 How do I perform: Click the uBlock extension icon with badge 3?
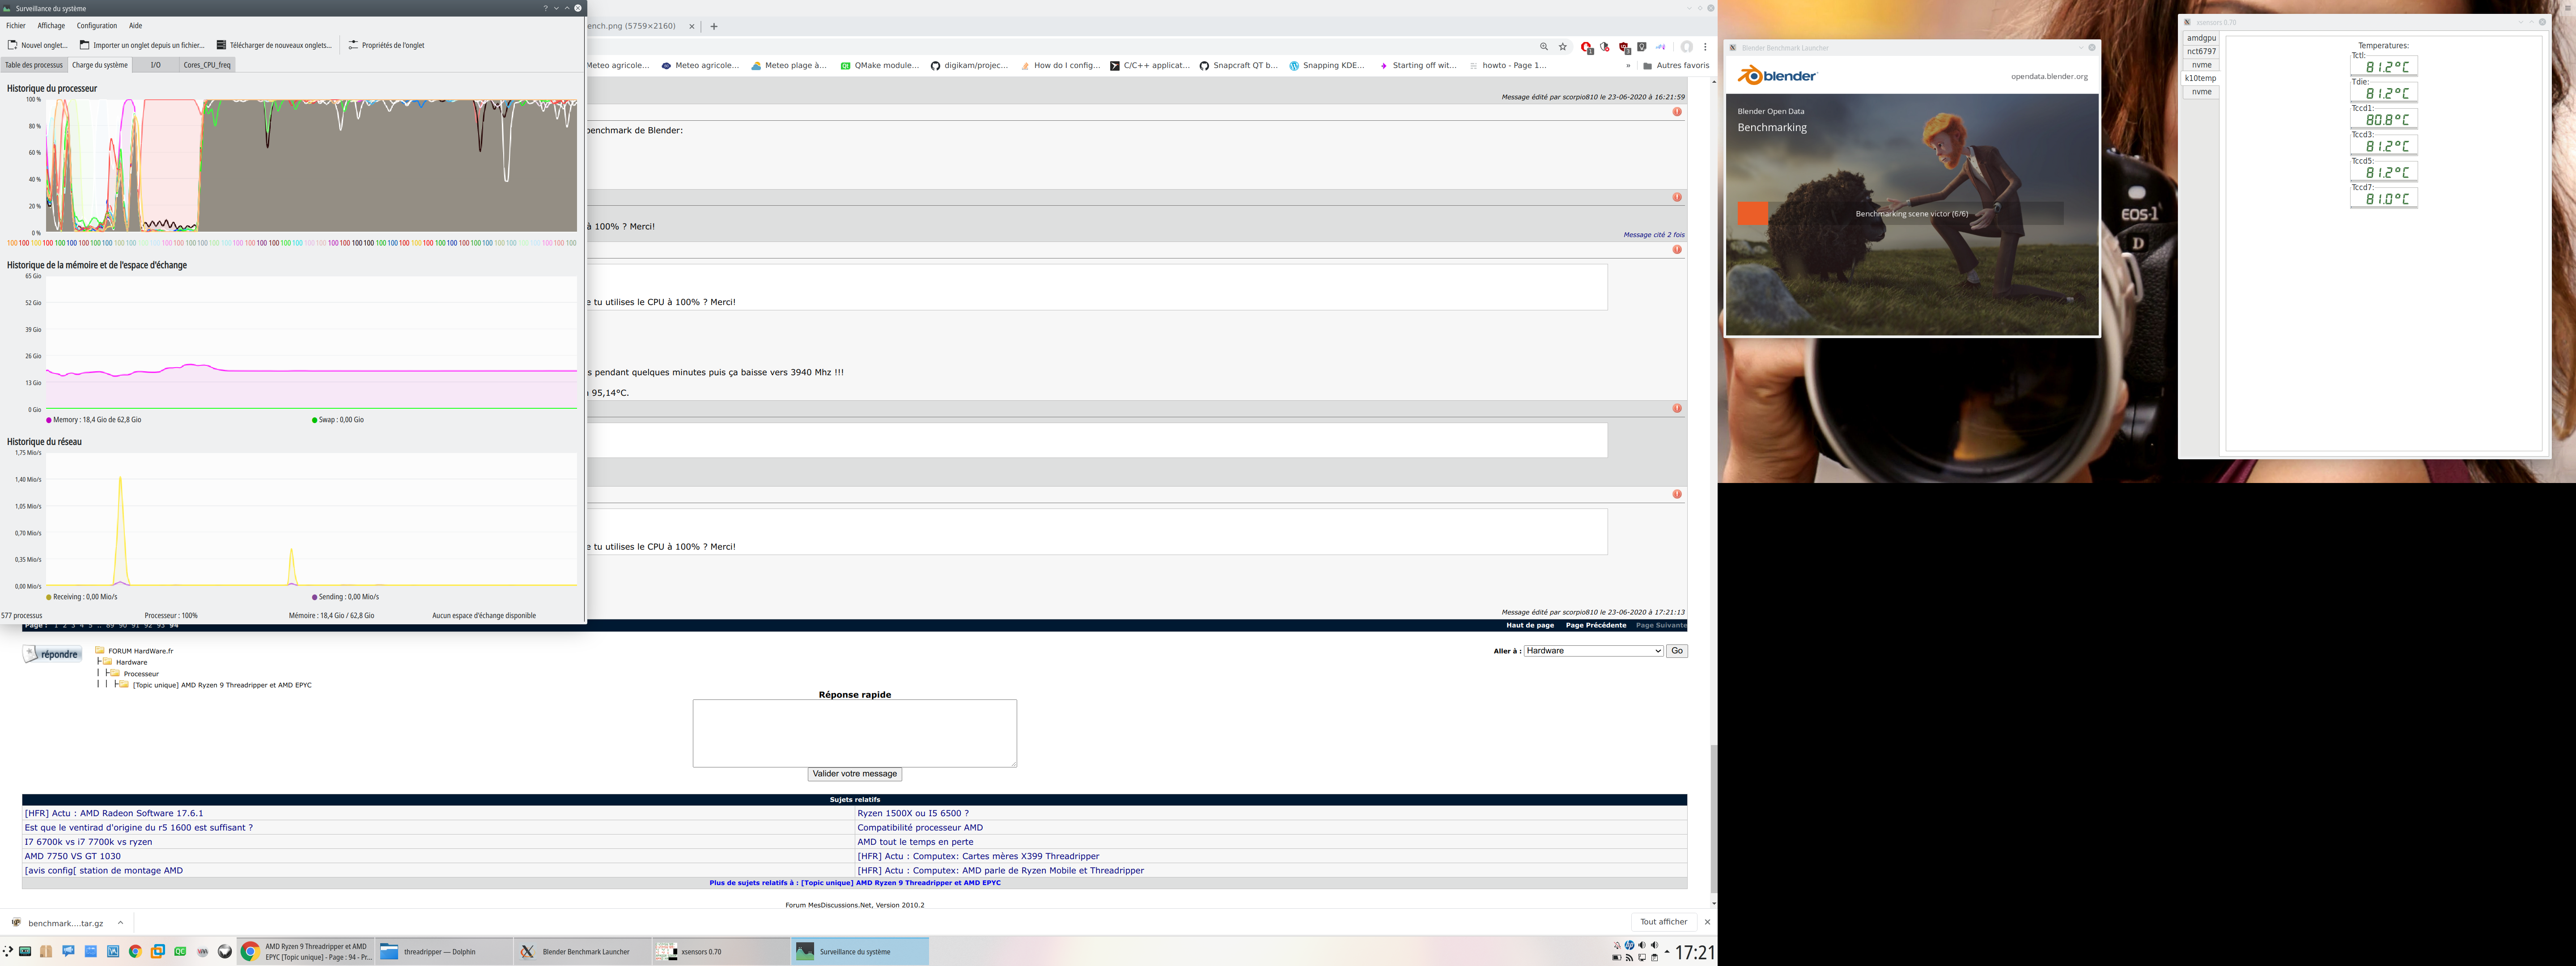coord(1624,47)
